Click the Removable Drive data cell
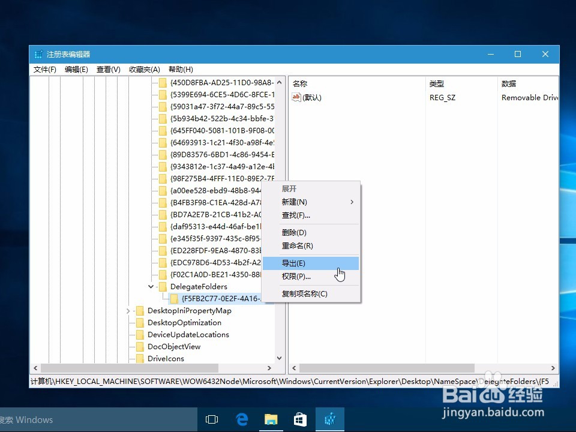 coord(530,98)
